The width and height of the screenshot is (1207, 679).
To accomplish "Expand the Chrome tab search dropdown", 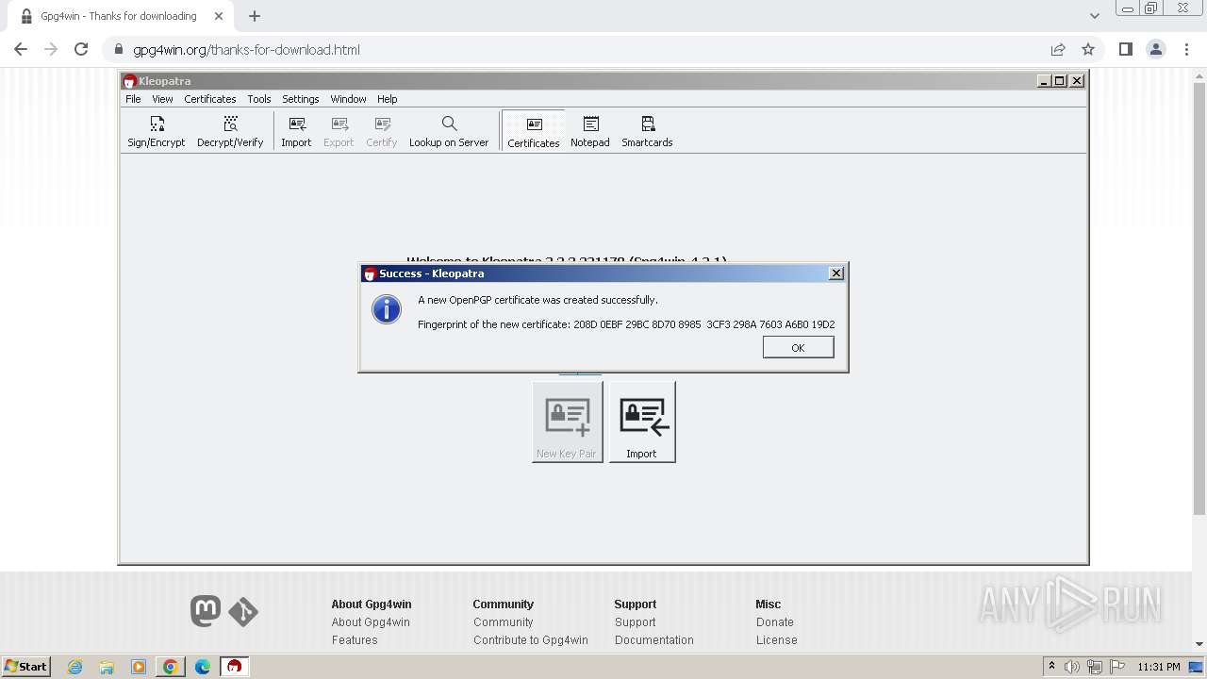I will coord(1095,16).
